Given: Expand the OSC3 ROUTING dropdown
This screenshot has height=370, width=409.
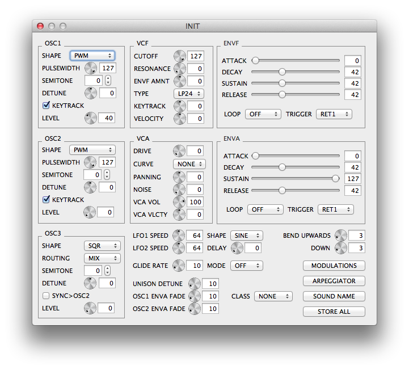Looking at the screenshot, I should tap(102, 258).
